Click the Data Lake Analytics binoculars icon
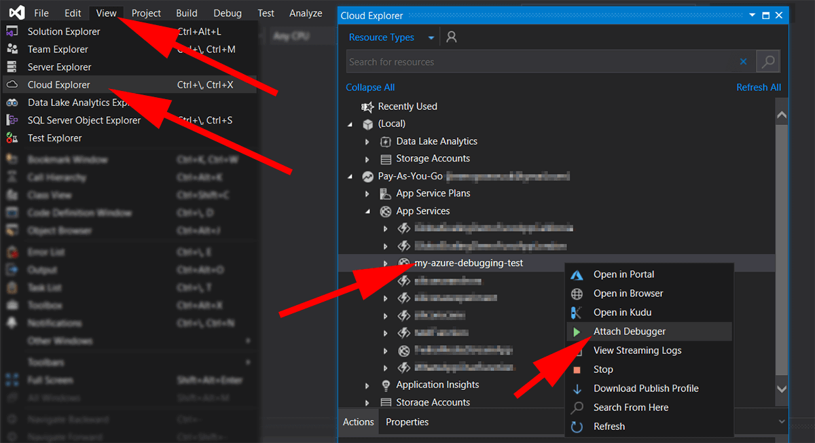815x443 pixels. (x=12, y=103)
